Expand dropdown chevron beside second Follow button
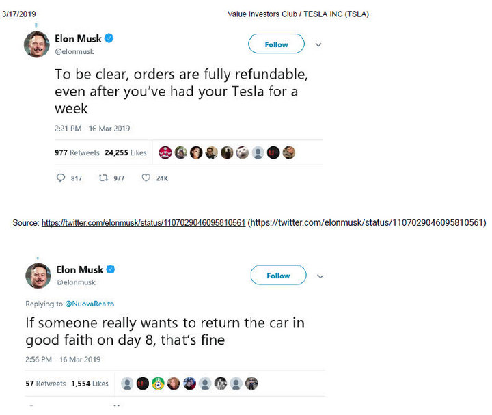This screenshot has width=492, height=415. coord(320,276)
